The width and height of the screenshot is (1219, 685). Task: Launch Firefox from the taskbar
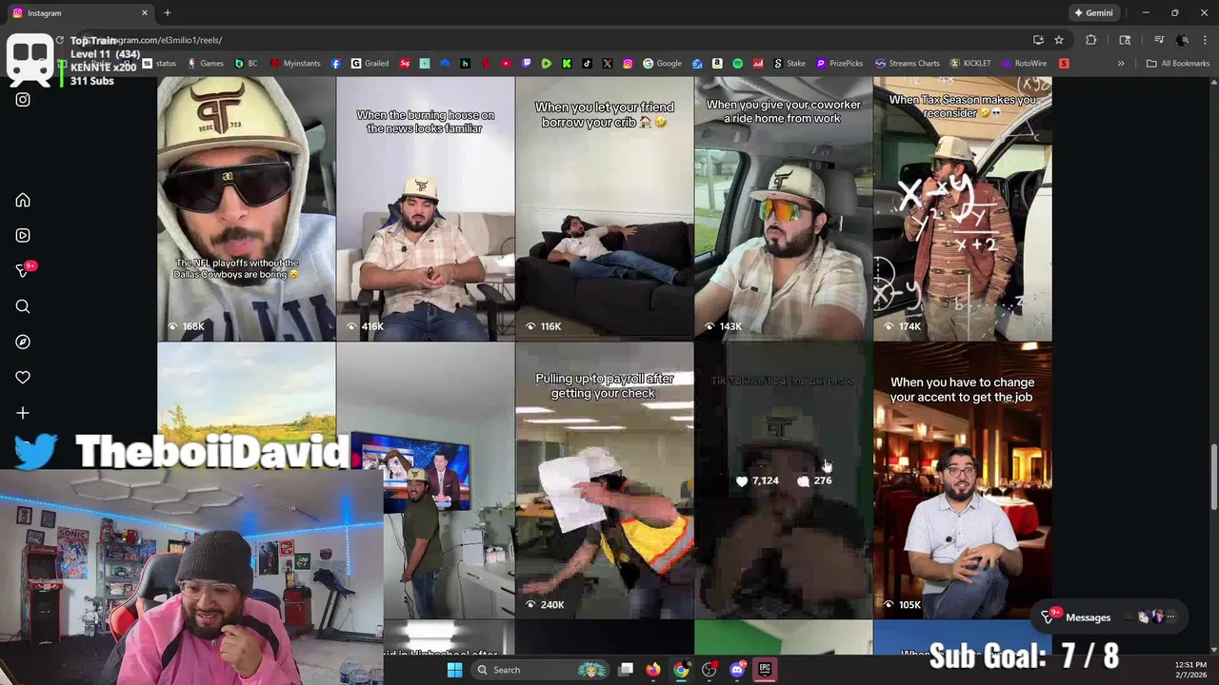pos(652,670)
